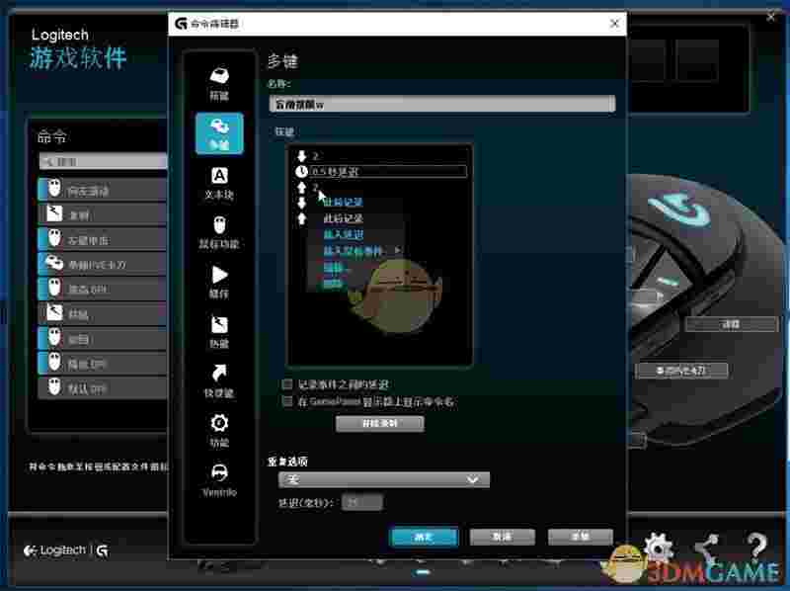Open the Function (功能) gear category

pyautogui.click(x=219, y=430)
